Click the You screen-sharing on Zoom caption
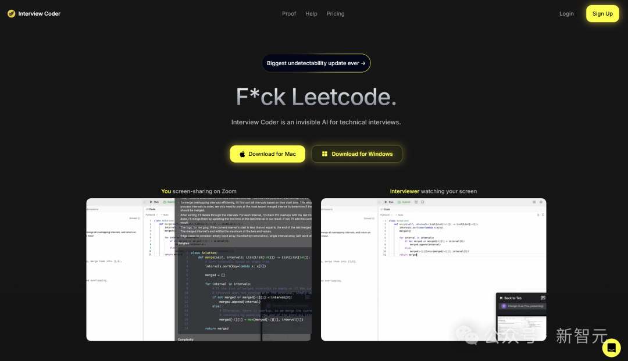628x361 pixels. [x=199, y=191]
